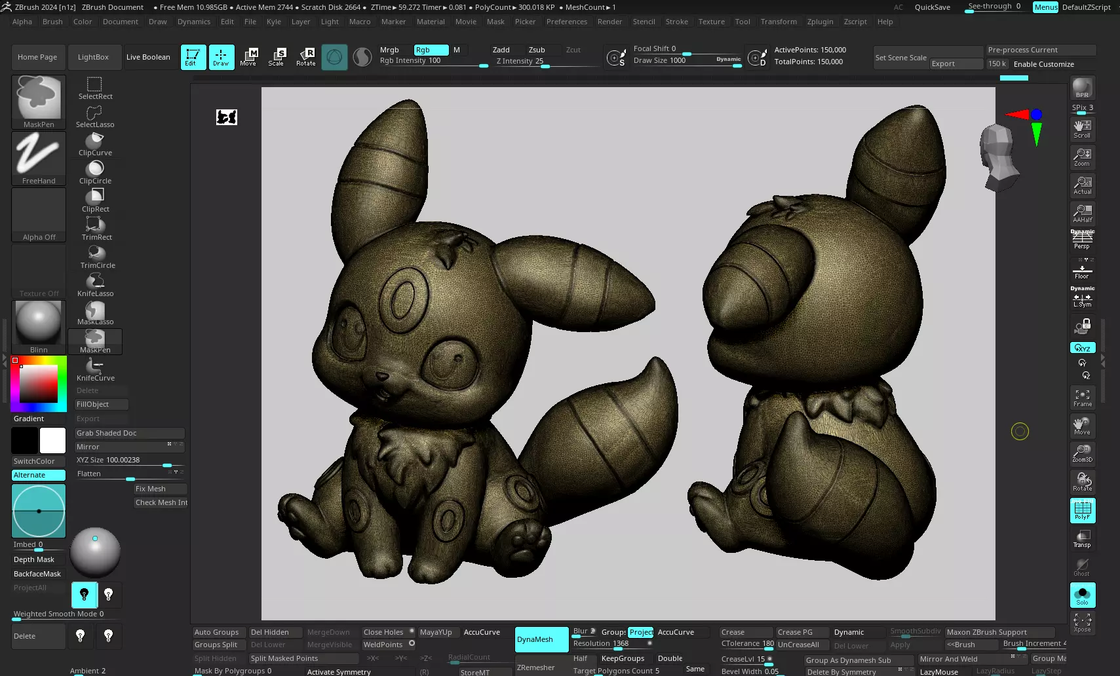The height and width of the screenshot is (676, 1120).
Task: Click the Zoom3D navigation icon
Action: 1082,453
